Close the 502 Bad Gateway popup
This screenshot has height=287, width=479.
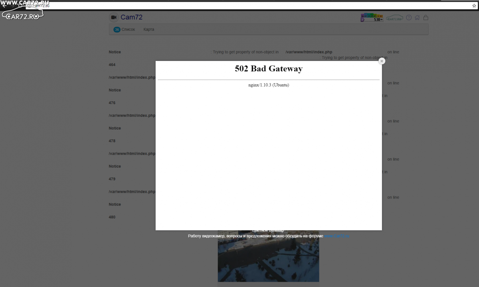click(x=382, y=61)
